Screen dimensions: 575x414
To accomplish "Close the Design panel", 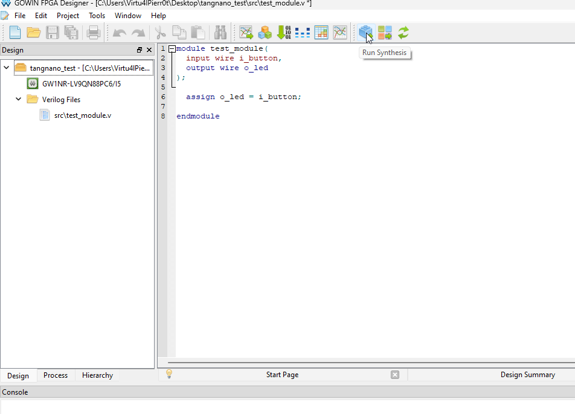I will pos(149,50).
